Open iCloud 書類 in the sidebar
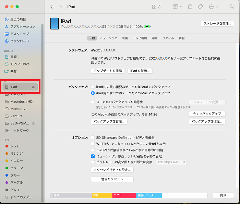The width and height of the screenshot is (240, 204). point(11,57)
